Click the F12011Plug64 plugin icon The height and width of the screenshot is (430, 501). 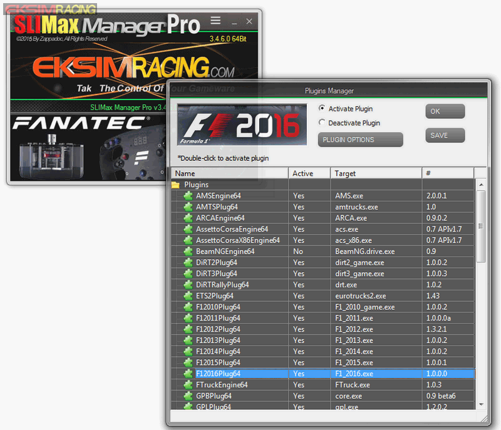pos(189,318)
